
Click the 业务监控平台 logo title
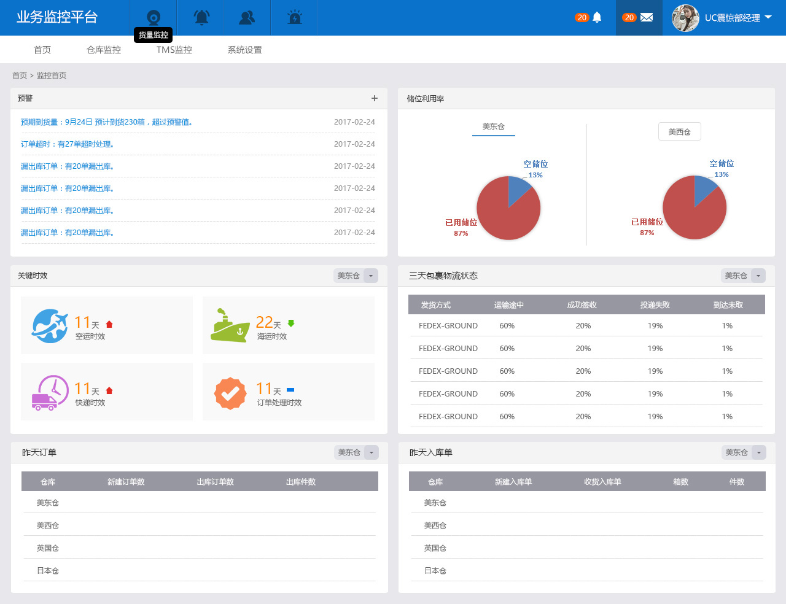point(57,17)
